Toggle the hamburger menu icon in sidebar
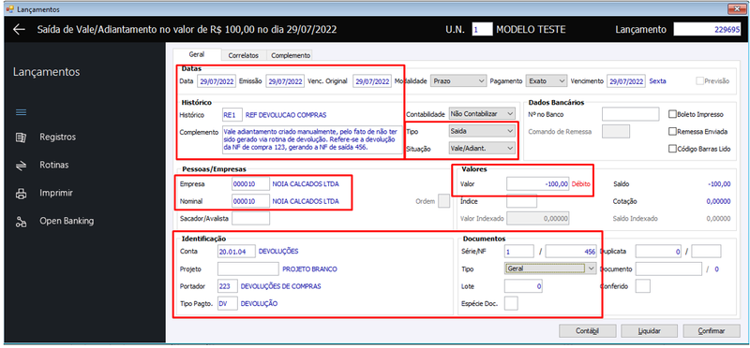Viewport: 750px width, 348px height. pos(21,112)
